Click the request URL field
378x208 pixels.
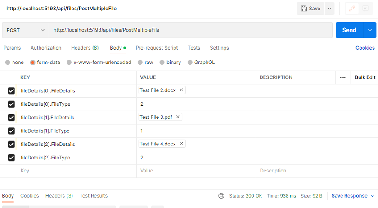pyautogui.click(x=190, y=30)
